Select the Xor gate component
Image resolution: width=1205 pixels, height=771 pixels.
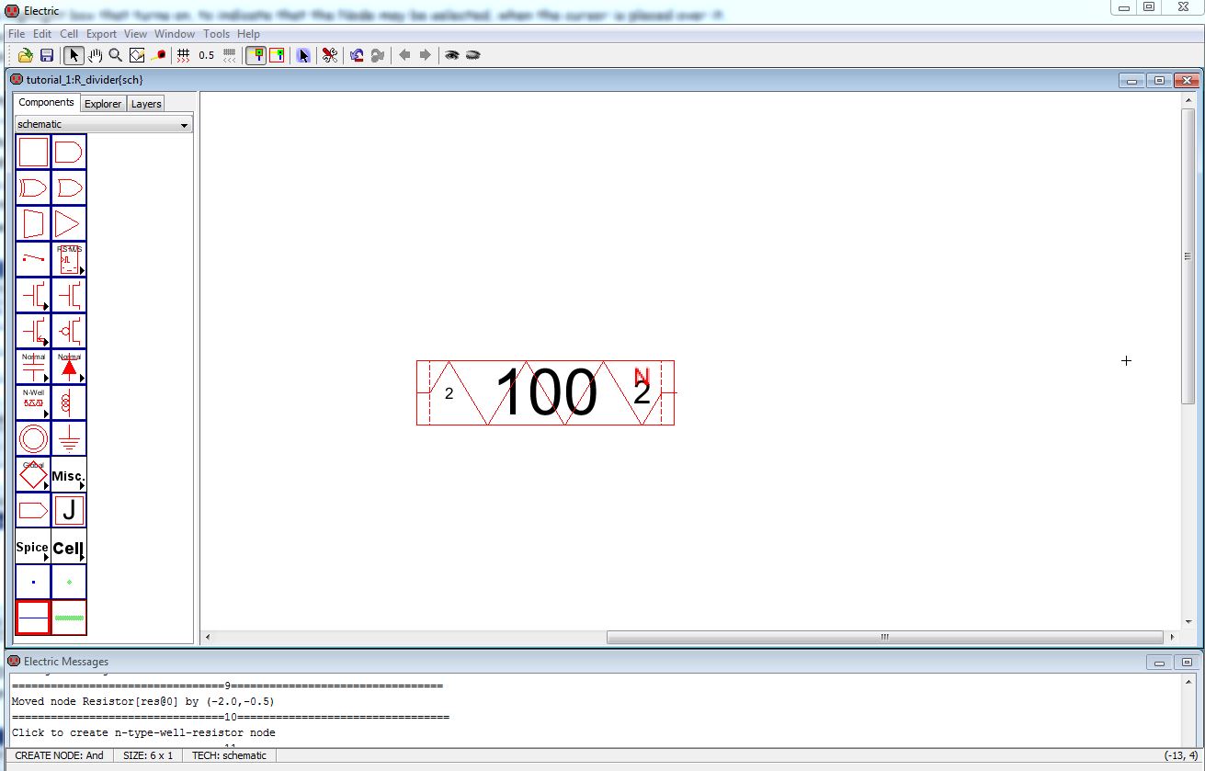click(33, 187)
